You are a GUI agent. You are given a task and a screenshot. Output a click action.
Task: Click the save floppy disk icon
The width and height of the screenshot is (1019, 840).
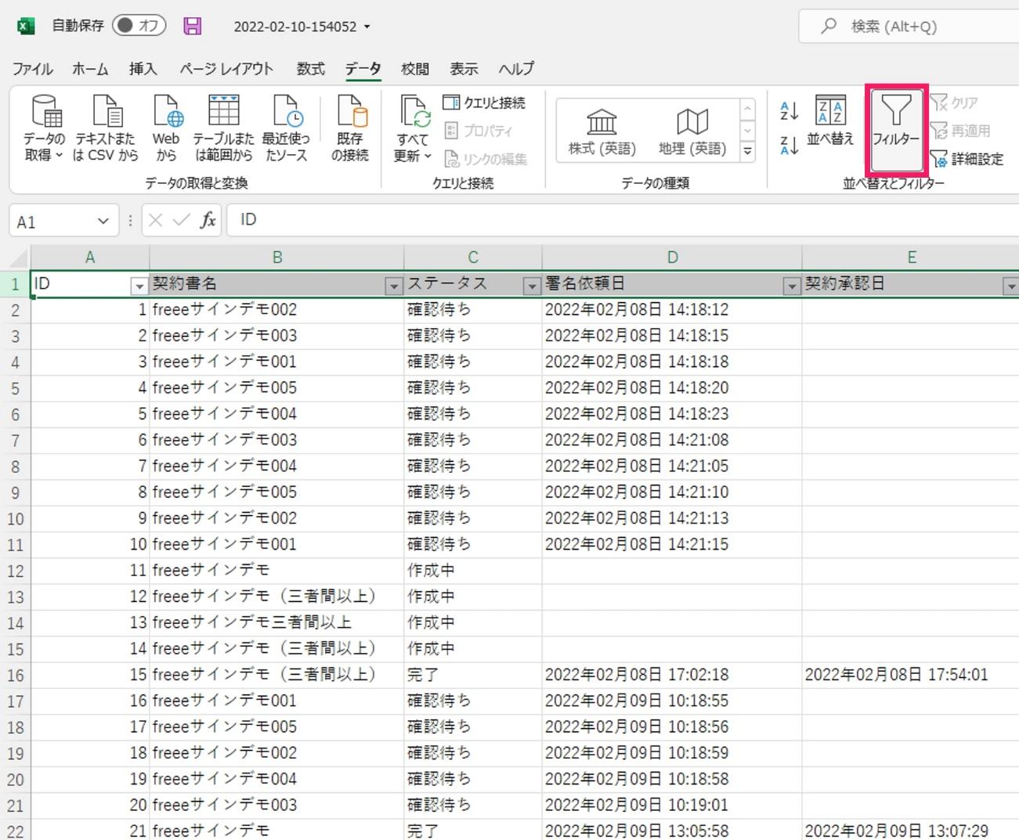point(193,26)
